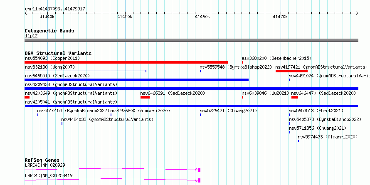The width and height of the screenshot is (370, 185).
Task: Click blue bar for nsv6465515
Action: [x=137, y=80]
